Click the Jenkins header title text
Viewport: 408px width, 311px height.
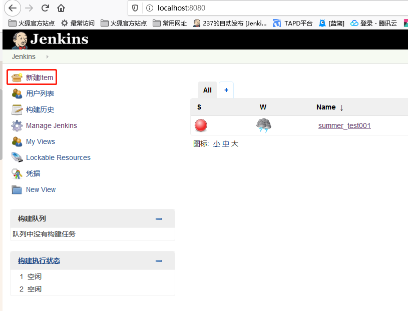point(60,39)
